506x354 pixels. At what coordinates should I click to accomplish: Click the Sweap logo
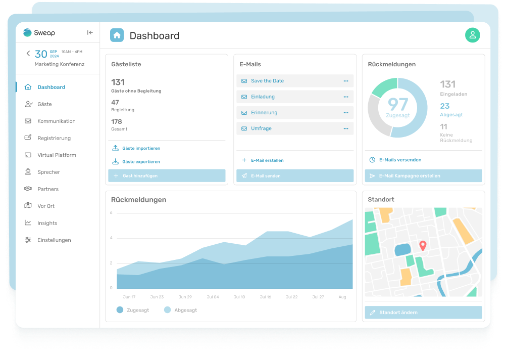(39, 33)
